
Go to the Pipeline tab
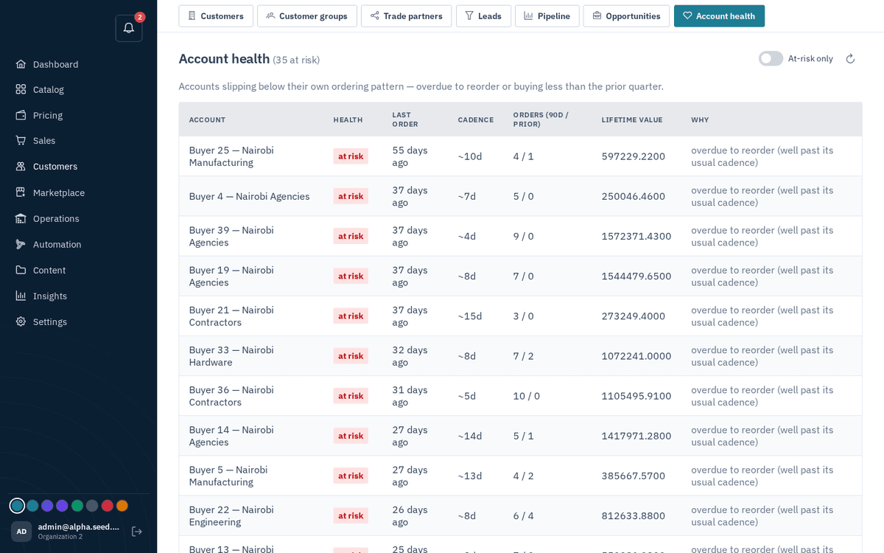[547, 16]
